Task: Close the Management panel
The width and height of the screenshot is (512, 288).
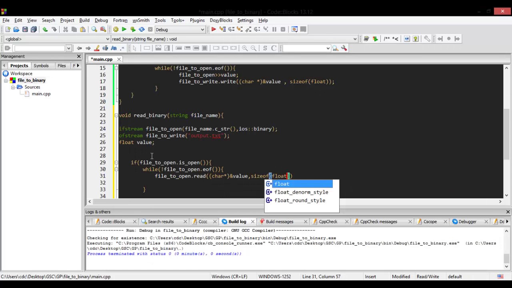Action: point(79,56)
